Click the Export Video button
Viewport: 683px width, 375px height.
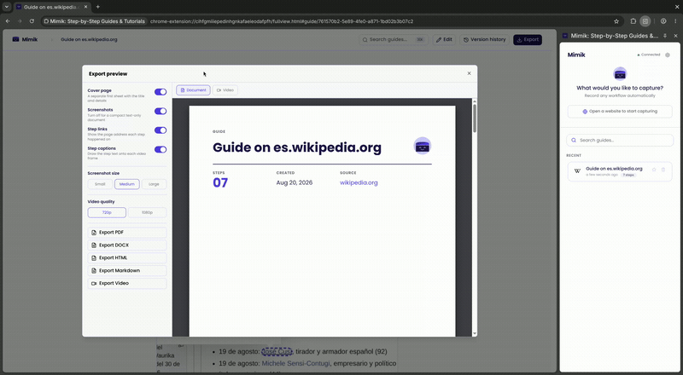127,283
